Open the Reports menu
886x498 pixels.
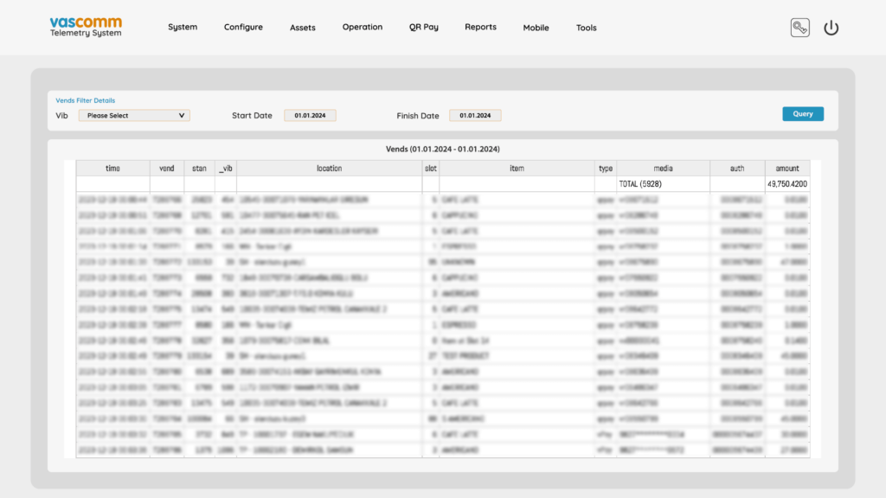click(480, 27)
